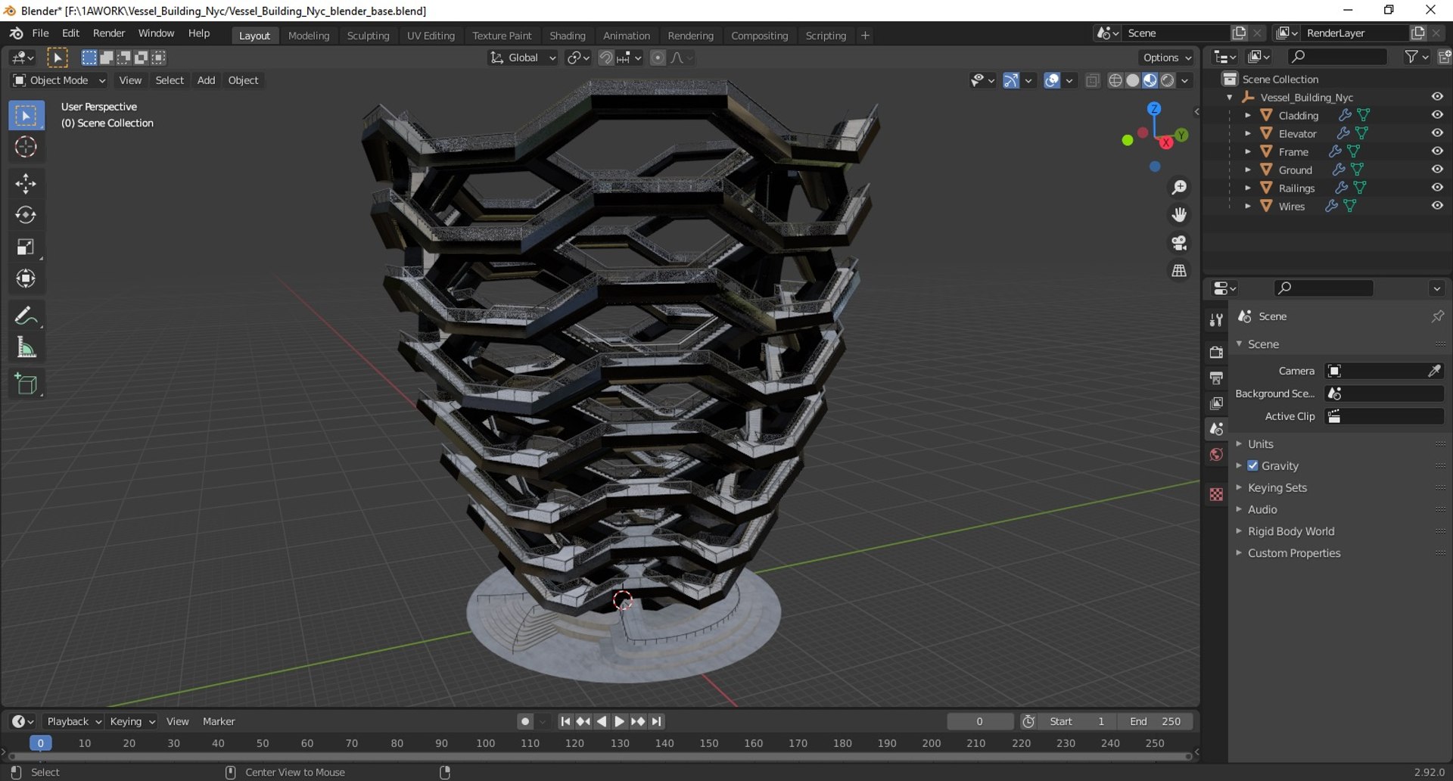
Task: Open the Render properties tab
Action: [x=1216, y=352]
